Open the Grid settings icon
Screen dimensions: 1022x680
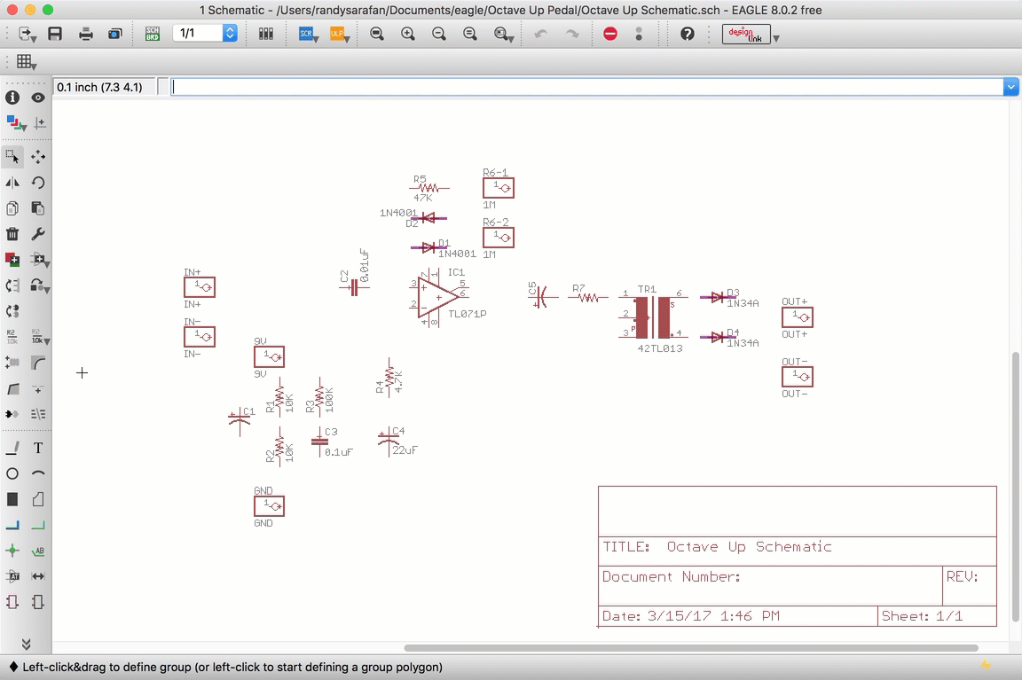(x=26, y=62)
